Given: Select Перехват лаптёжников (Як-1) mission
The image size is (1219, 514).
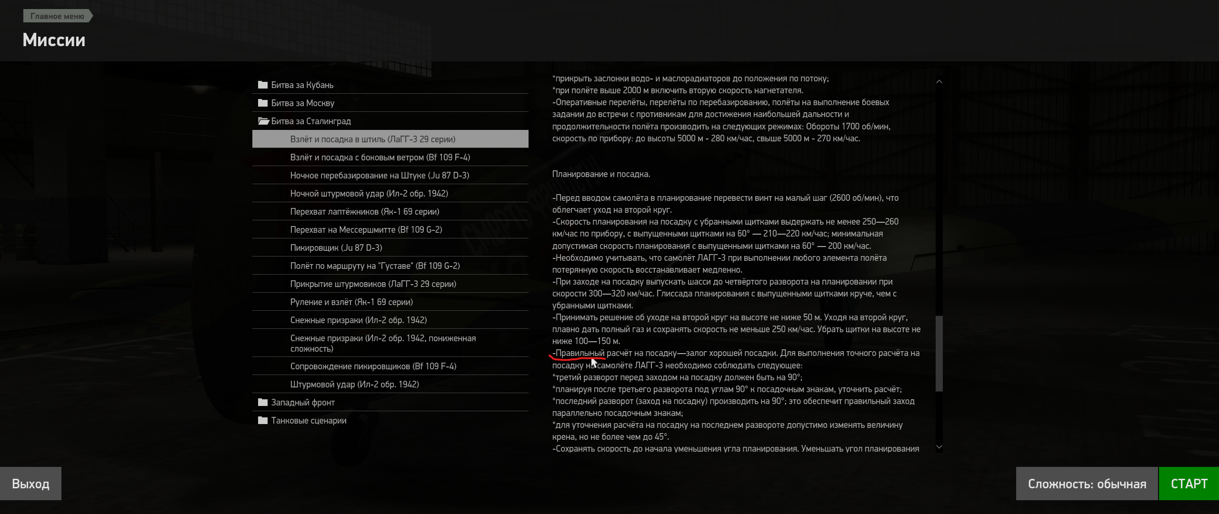Looking at the screenshot, I should [390, 211].
